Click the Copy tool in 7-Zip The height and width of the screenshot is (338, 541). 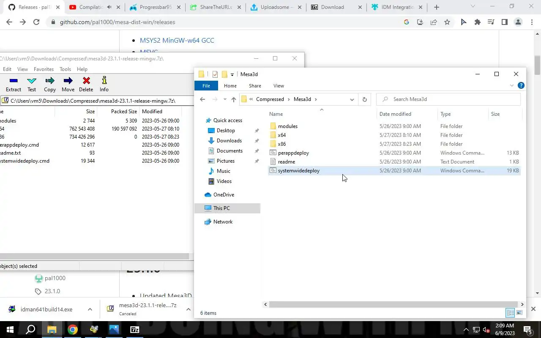[x=50, y=84]
